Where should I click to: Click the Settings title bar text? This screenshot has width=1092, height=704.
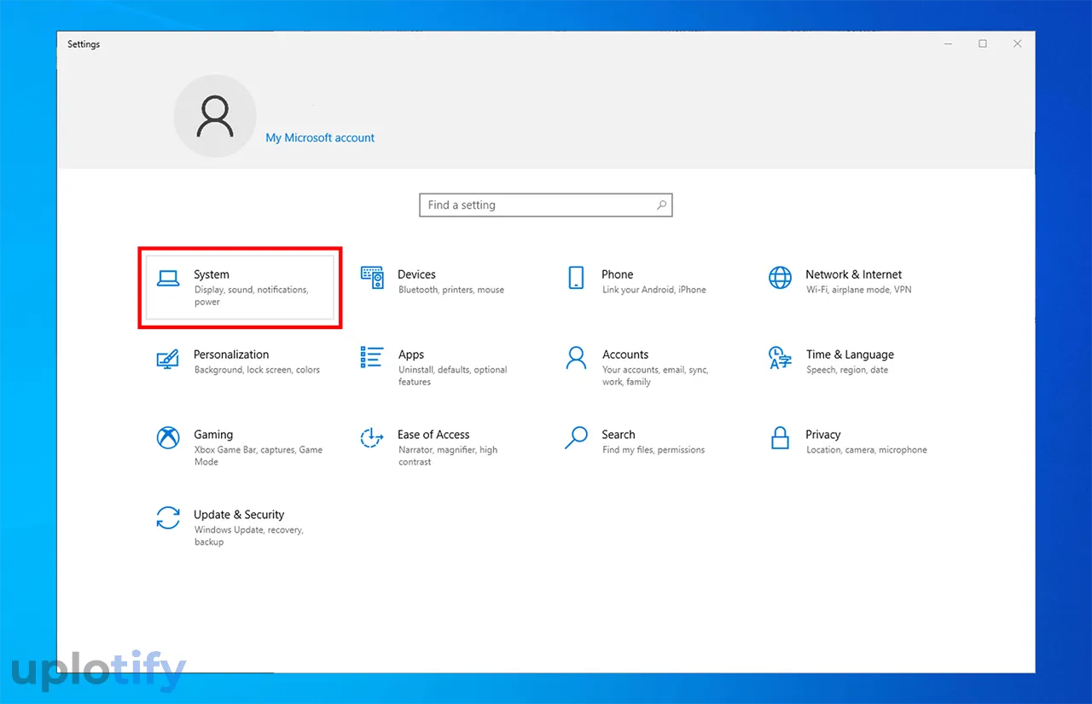[84, 44]
